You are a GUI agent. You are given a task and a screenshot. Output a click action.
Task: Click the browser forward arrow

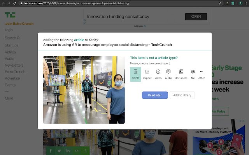coord(9,3)
